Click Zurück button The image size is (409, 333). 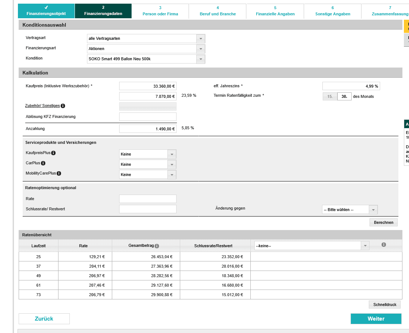coord(44,319)
